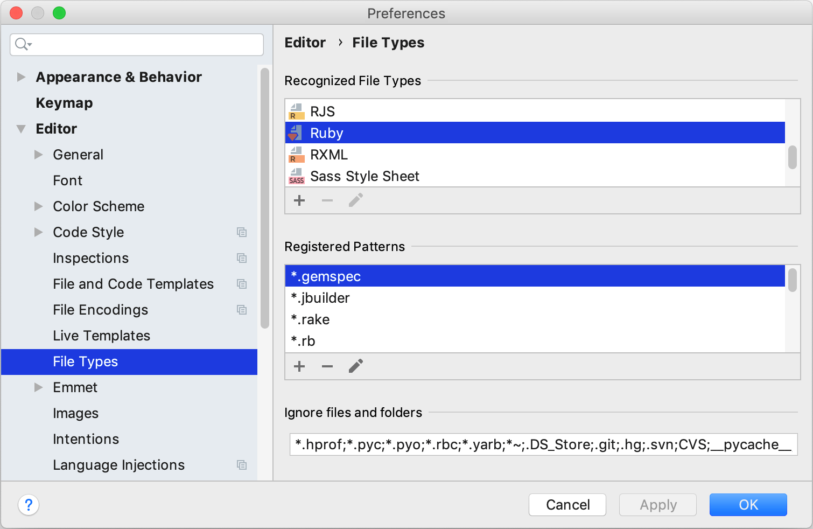Image resolution: width=813 pixels, height=529 pixels.
Task: Click the remove (−) icon under Registered Patterns
Action: click(x=327, y=366)
